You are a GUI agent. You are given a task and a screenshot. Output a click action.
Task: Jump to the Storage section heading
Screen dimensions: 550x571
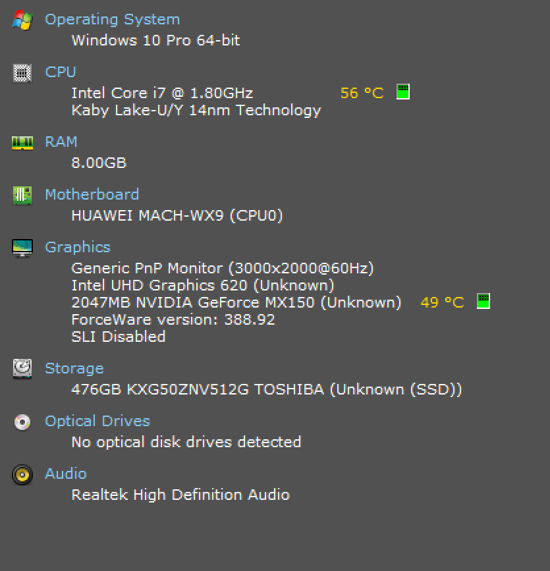click(x=74, y=369)
